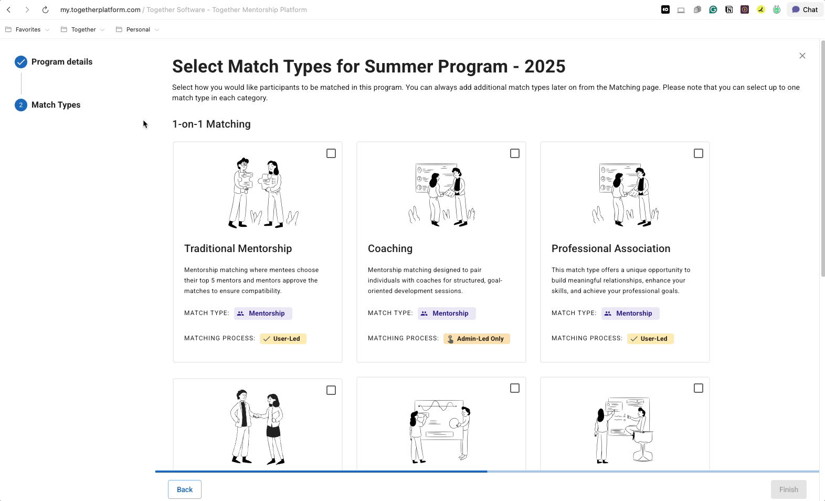Open the Together bookmarks folder dropdown
The width and height of the screenshot is (825, 501).
click(x=83, y=29)
